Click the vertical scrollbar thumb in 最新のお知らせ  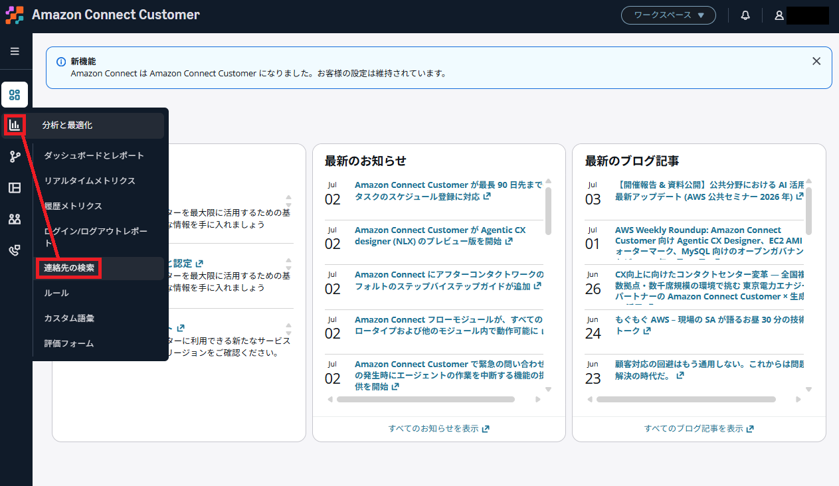click(548, 212)
